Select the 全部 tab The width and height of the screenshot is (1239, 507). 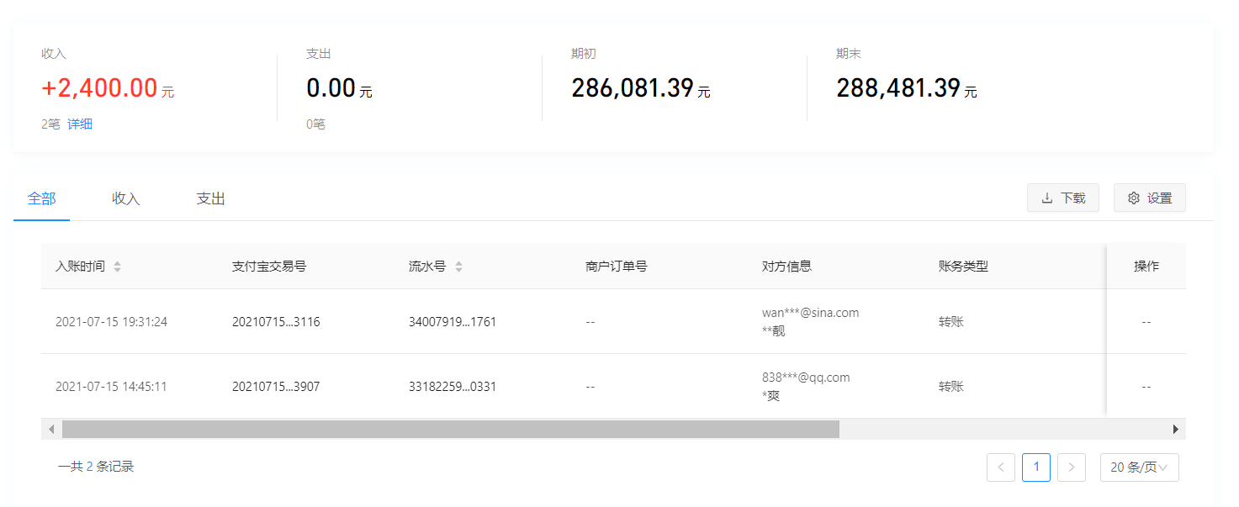point(41,199)
